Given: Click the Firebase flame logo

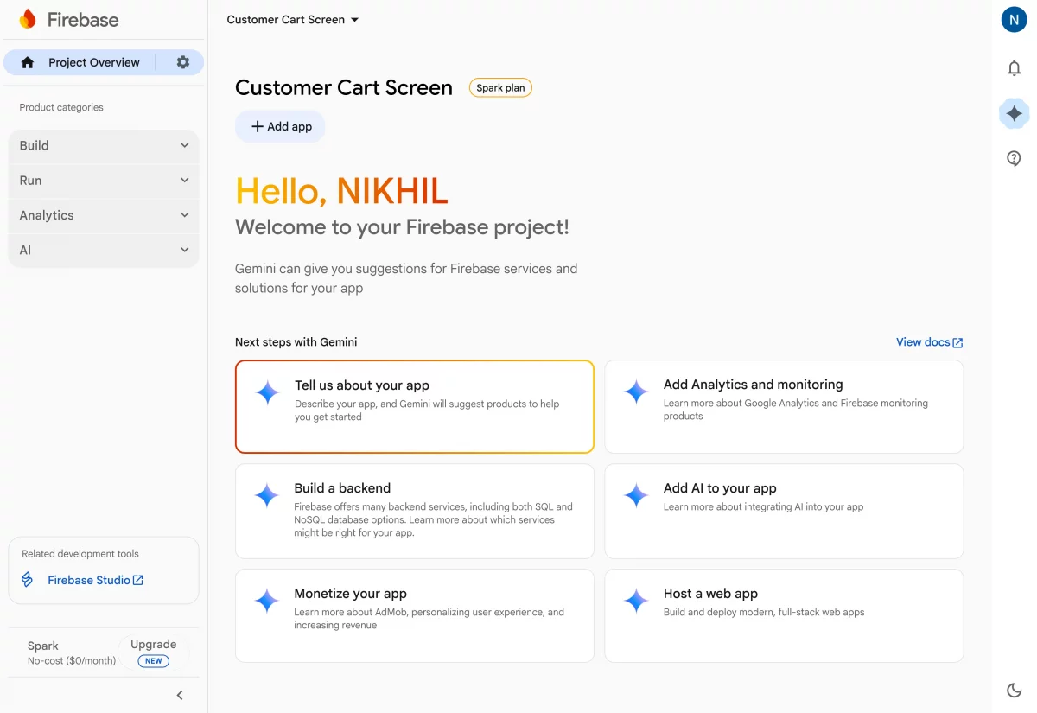Looking at the screenshot, I should 28,19.
